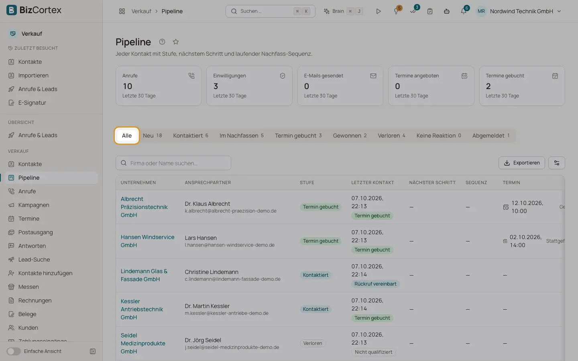Click email k.albrecht@albrecht-praezision-demo.de
The height and width of the screenshot is (361, 578).
pos(230,211)
